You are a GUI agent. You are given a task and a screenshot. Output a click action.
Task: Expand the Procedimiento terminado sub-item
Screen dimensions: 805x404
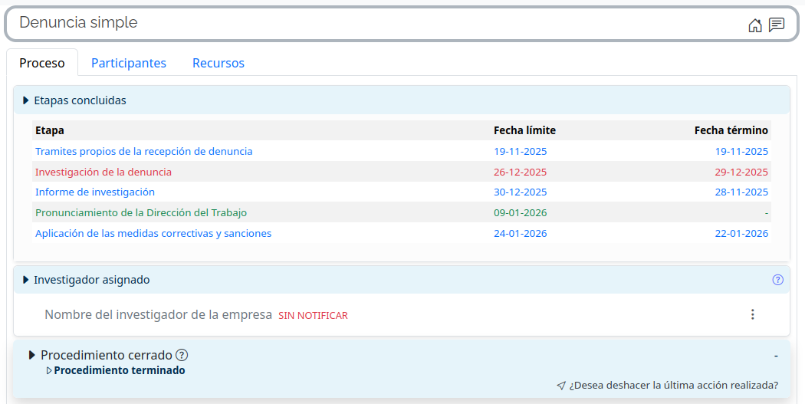pos(49,371)
